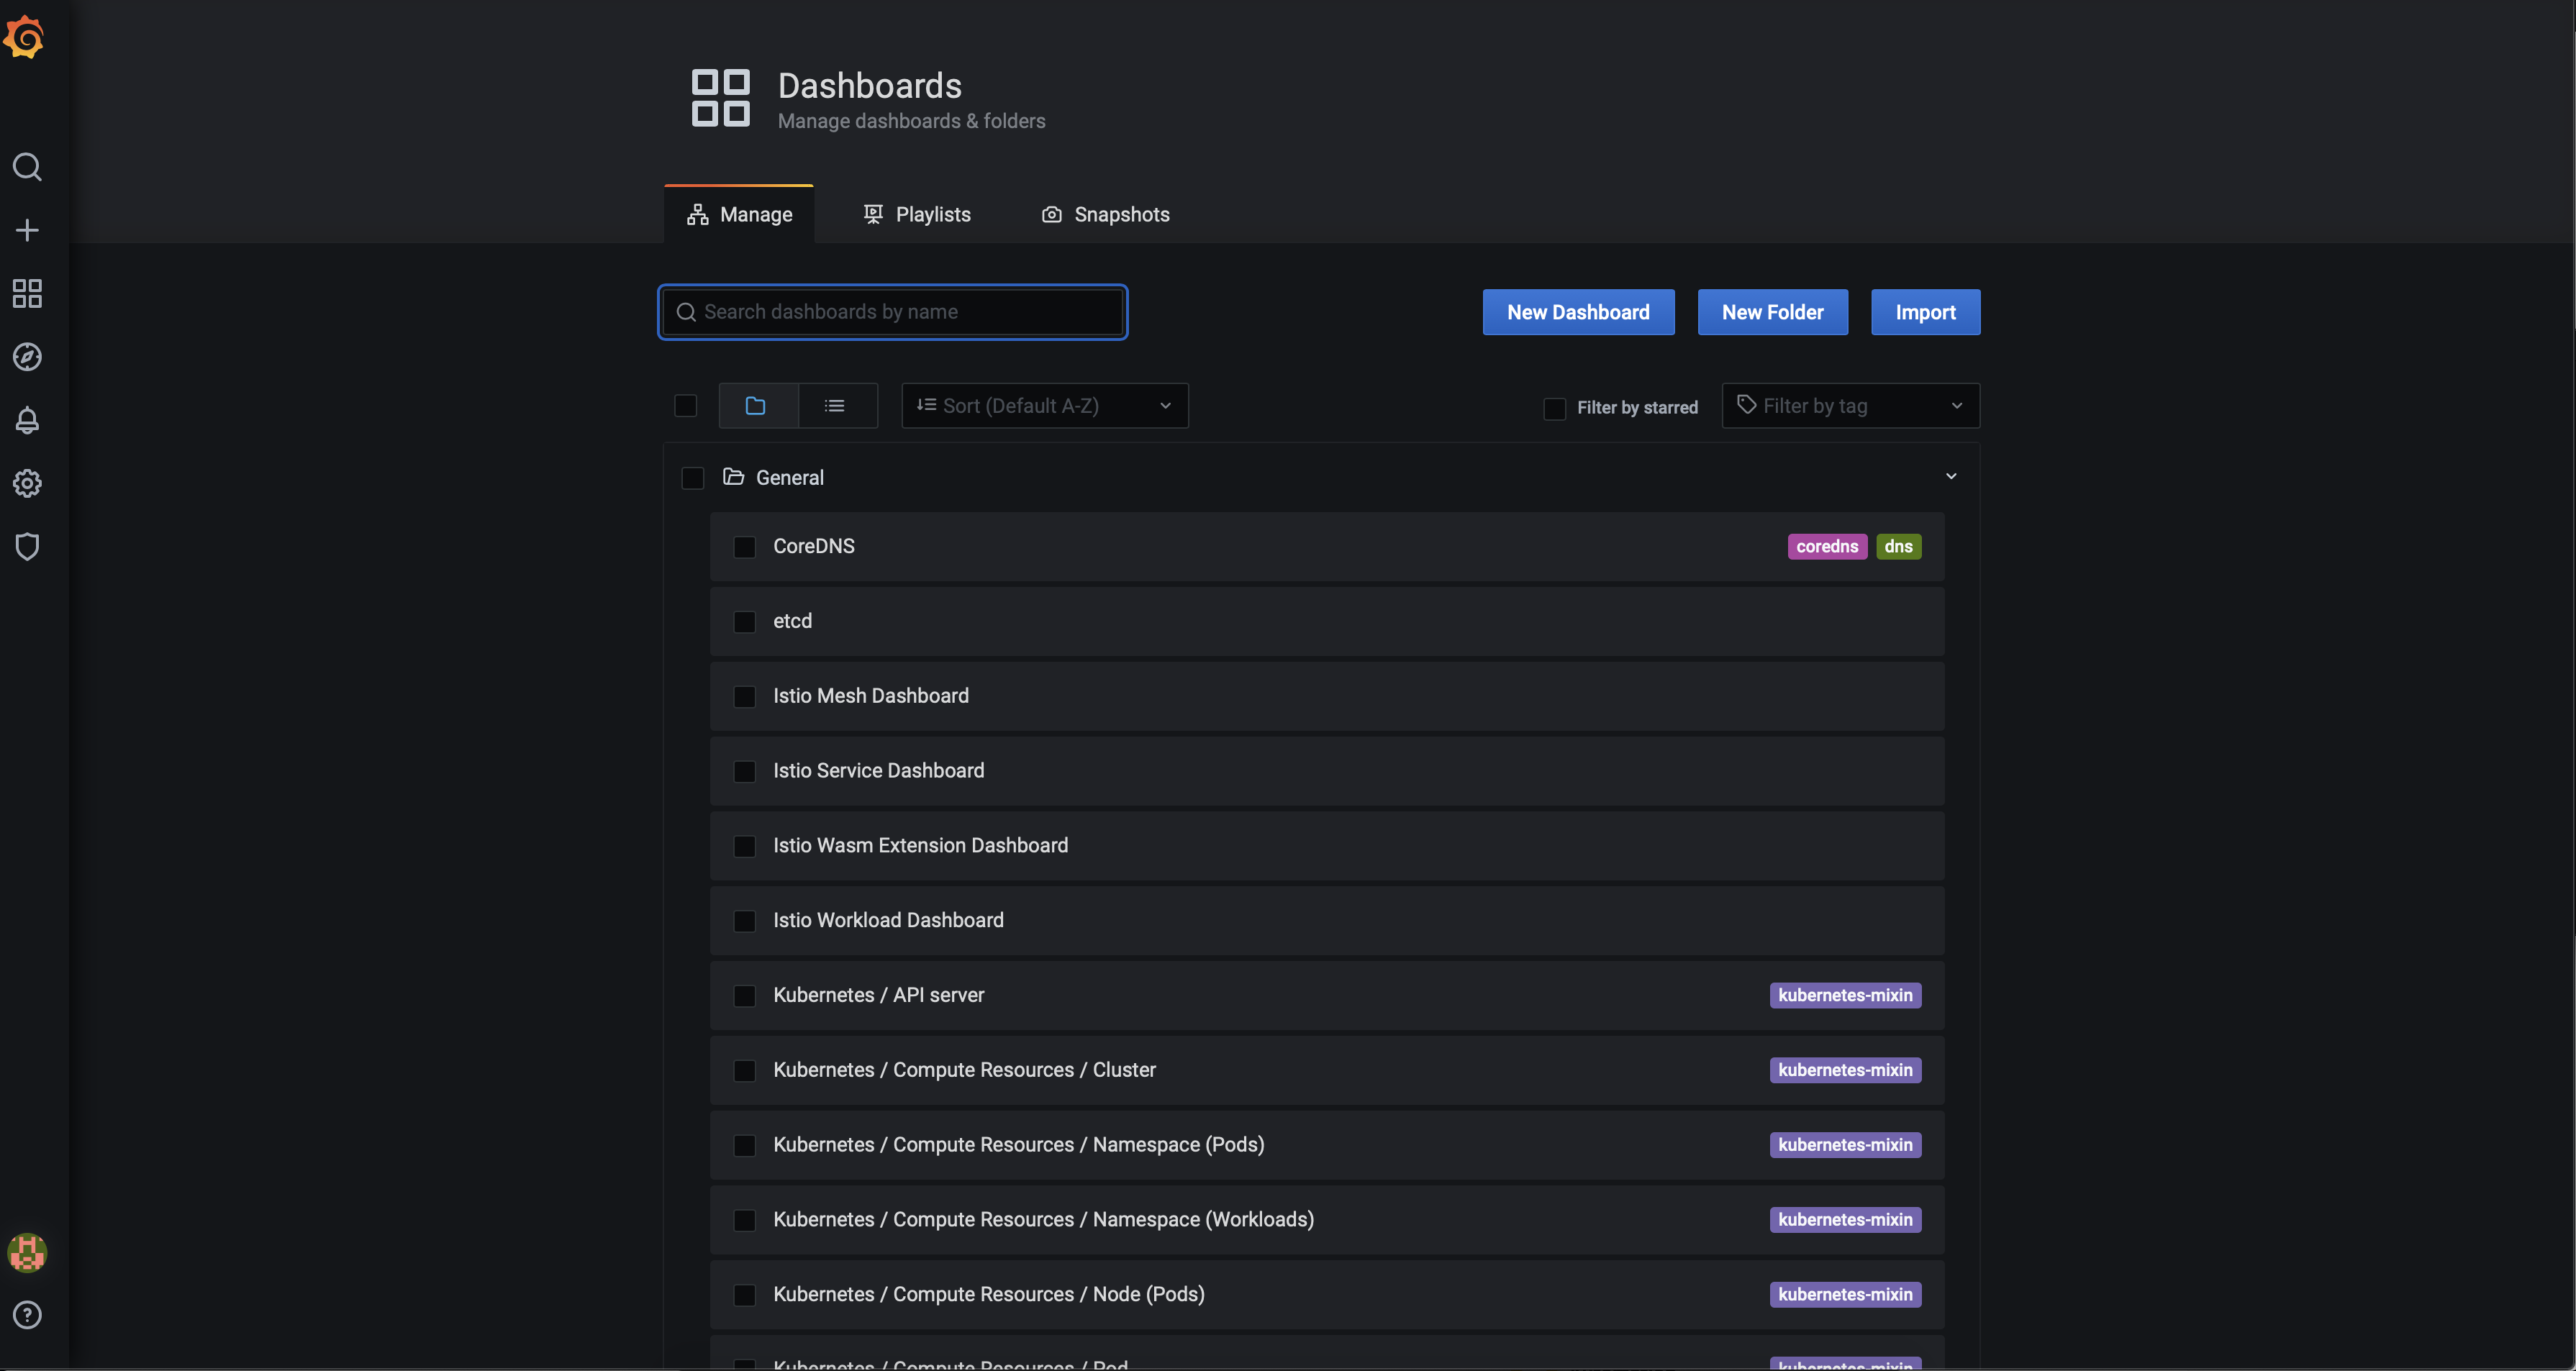Click the coredns tag label
Image resolution: width=2576 pixels, height=1371 pixels.
pyautogui.click(x=1826, y=547)
